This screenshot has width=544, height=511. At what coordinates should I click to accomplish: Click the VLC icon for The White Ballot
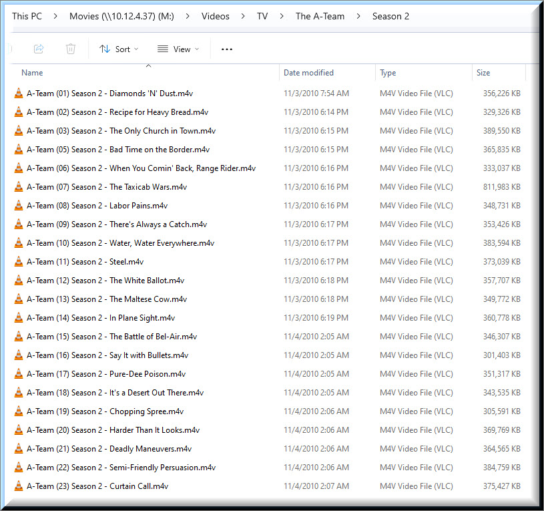pos(19,281)
